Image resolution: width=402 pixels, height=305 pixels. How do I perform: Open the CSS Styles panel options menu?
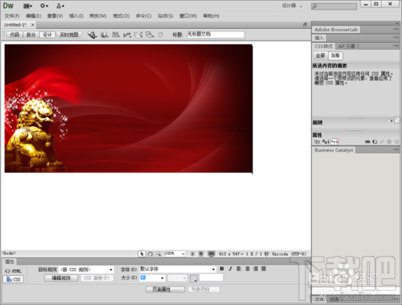click(x=396, y=46)
